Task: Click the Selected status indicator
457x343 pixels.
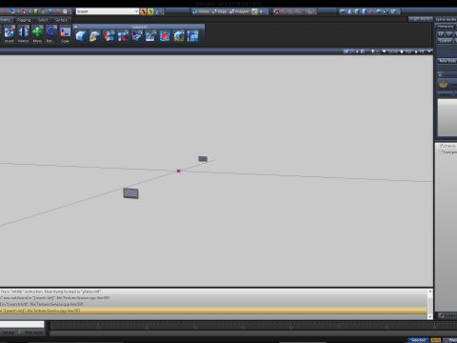Action: (x=418, y=340)
